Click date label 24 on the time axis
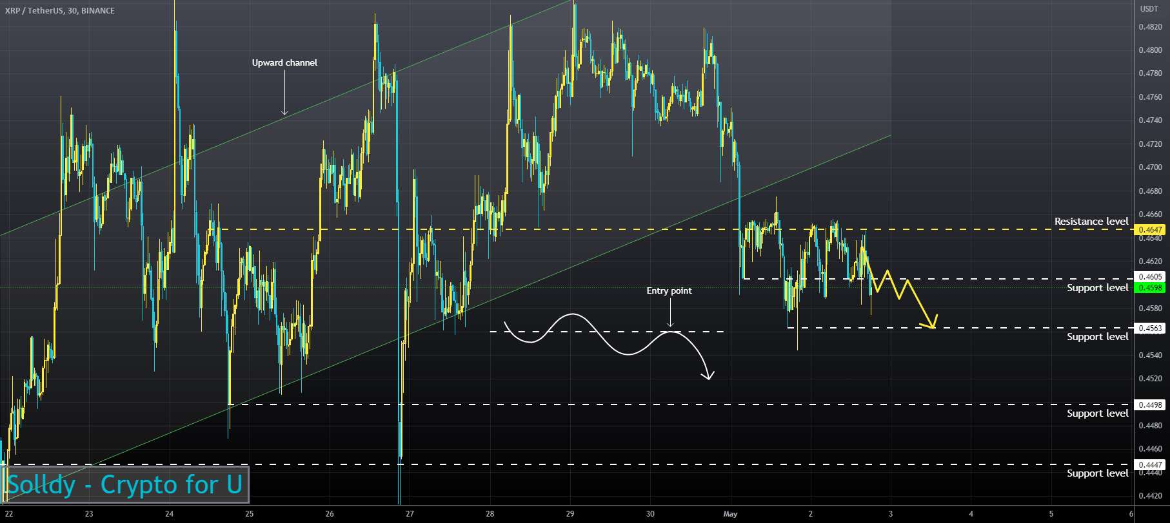1170x523 pixels. [x=169, y=514]
